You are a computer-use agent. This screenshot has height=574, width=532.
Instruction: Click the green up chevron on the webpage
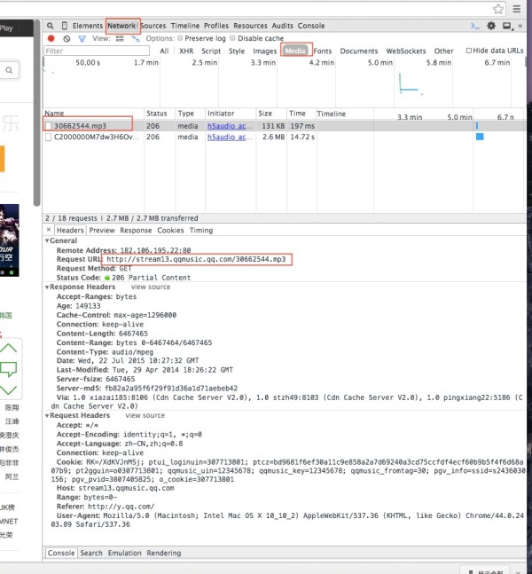coord(9,347)
